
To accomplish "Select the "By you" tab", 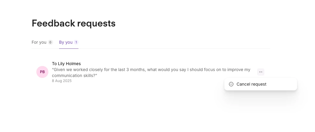I will pos(66,42).
